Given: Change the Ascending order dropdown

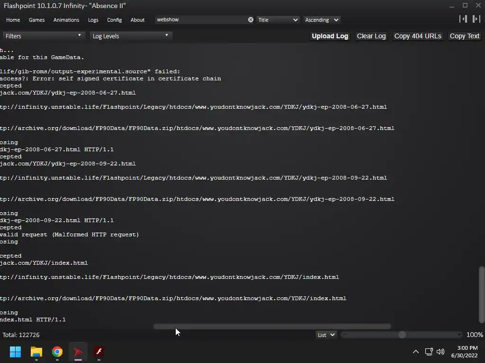Looking at the screenshot, I should (322, 20).
